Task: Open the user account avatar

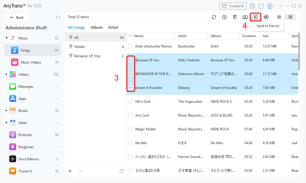Action: click(270, 6)
